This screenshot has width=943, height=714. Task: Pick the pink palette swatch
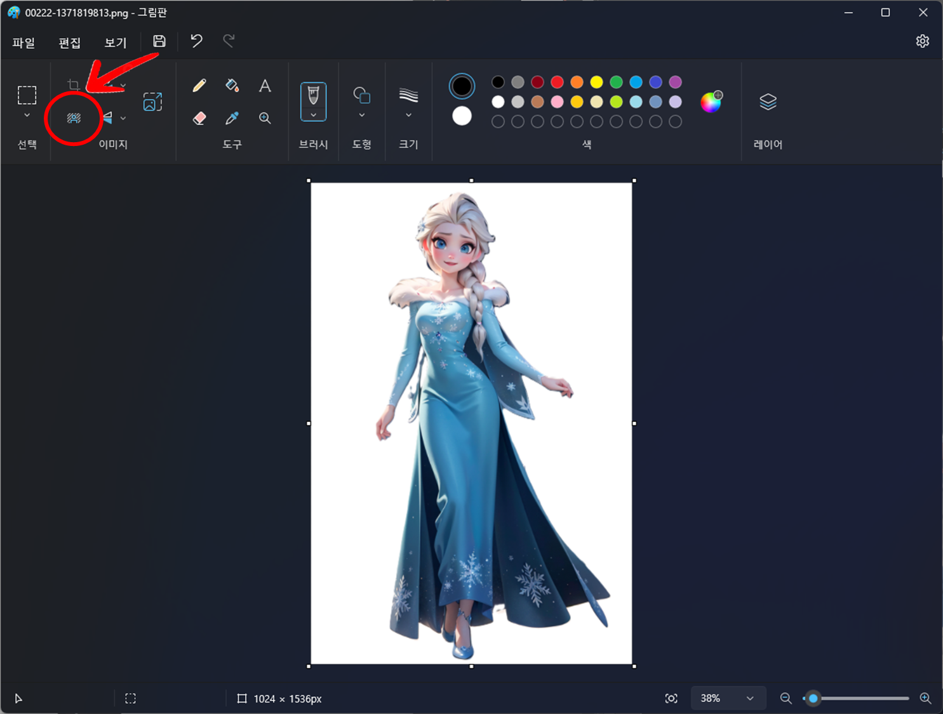point(557,102)
